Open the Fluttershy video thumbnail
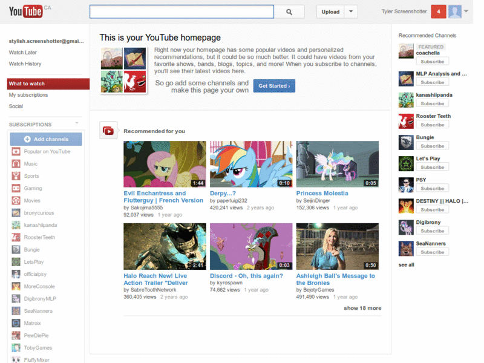Screen dimensions: 484x363 (x=165, y=164)
